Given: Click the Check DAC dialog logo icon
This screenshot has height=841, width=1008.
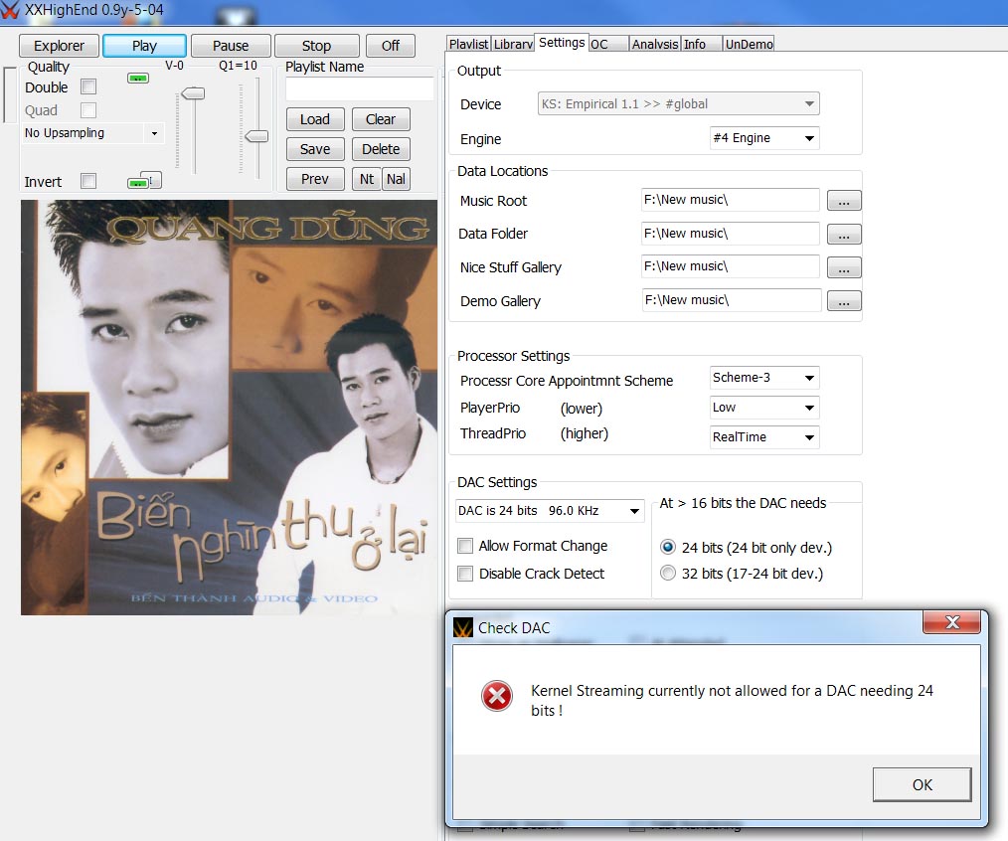Looking at the screenshot, I should tap(462, 627).
